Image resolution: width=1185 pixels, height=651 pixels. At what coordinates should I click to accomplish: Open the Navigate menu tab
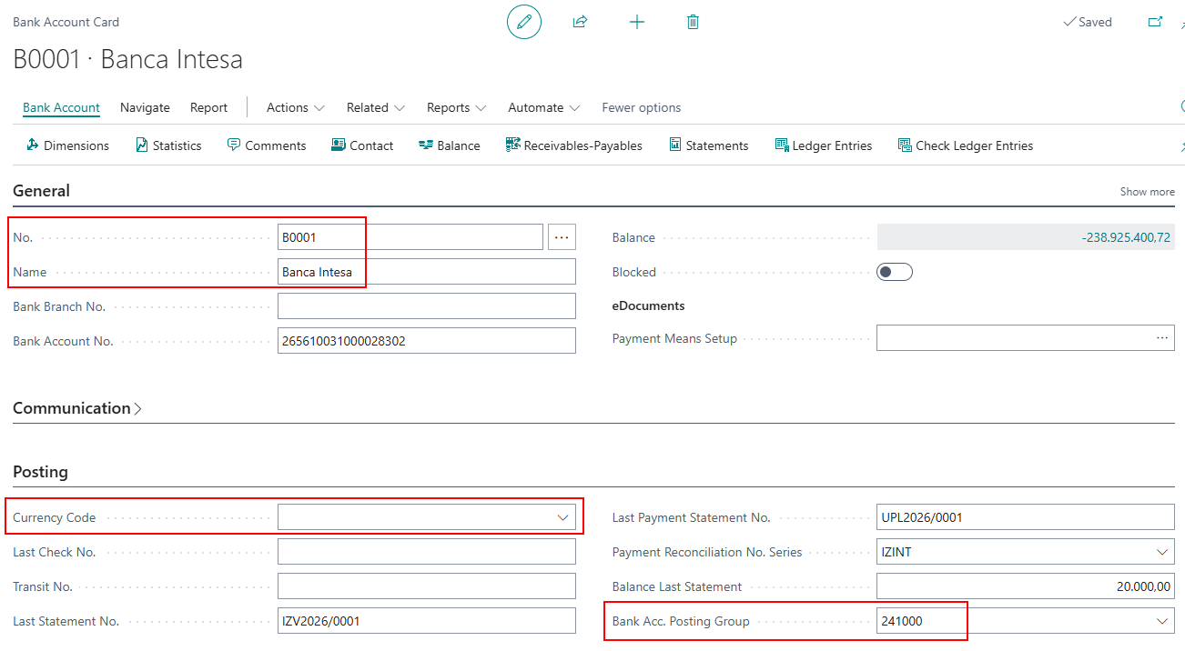point(145,107)
